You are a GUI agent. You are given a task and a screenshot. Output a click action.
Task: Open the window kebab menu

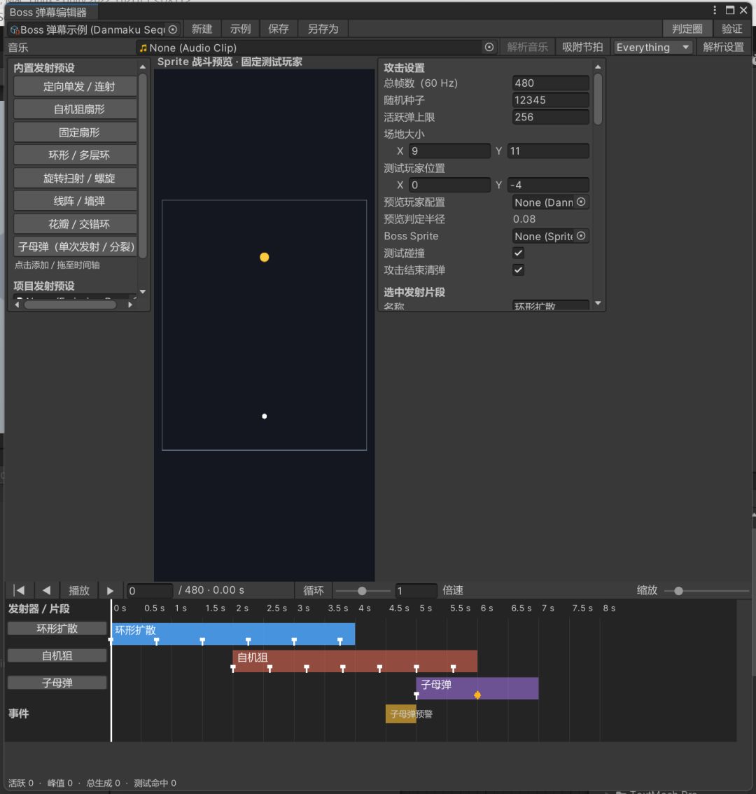[715, 10]
